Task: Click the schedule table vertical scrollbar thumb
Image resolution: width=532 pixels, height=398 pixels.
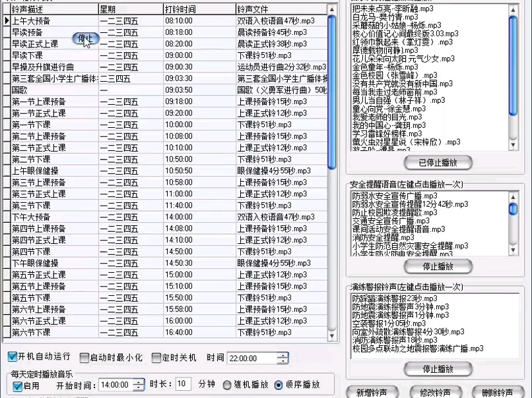Action: [332, 92]
